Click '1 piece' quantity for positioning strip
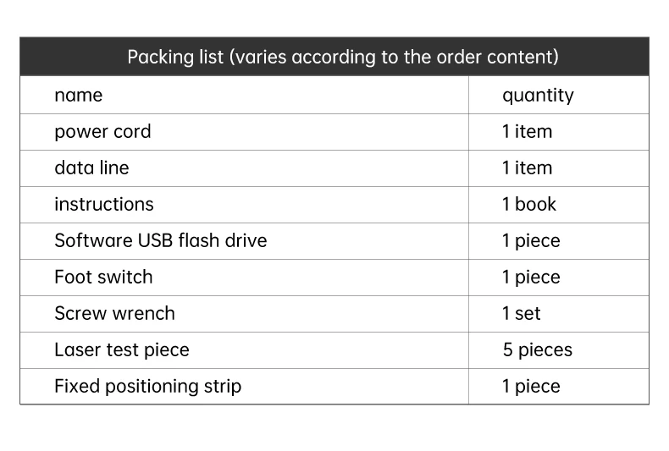The image size is (669, 451). click(531, 387)
